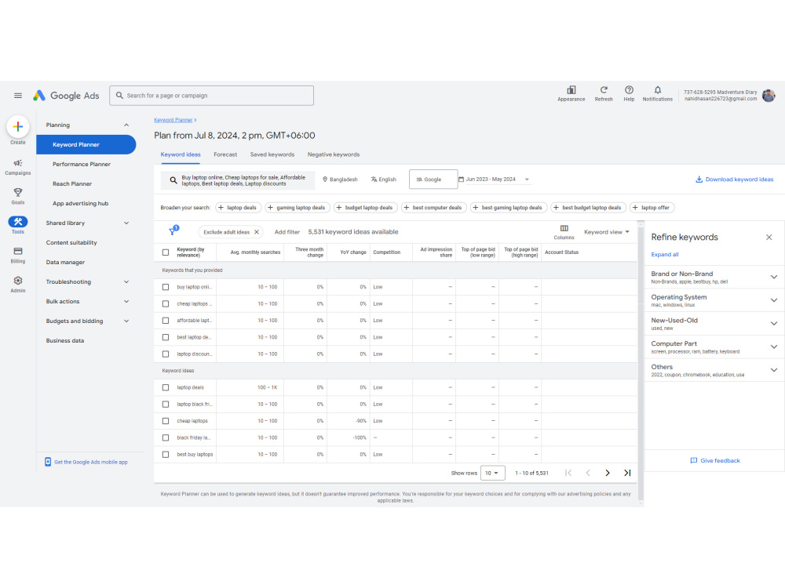Click Expand all in Refine keywords
Image resolution: width=785 pixels, height=588 pixels.
664,255
